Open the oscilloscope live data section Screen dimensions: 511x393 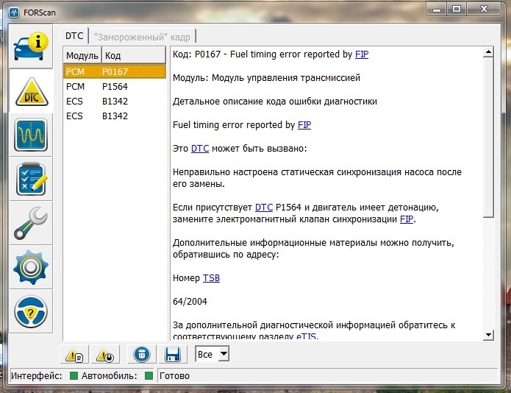point(31,135)
